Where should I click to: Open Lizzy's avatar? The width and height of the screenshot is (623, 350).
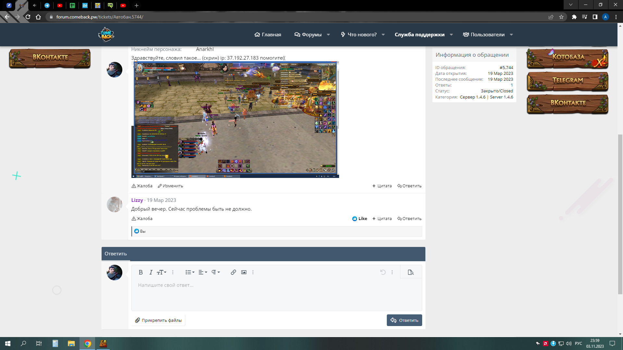(115, 204)
